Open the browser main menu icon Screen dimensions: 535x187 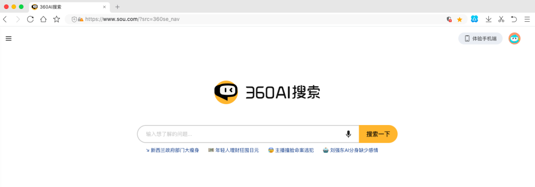pos(527,19)
